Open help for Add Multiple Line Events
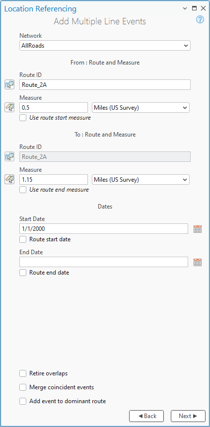The image size is (210, 427). click(x=200, y=19)
